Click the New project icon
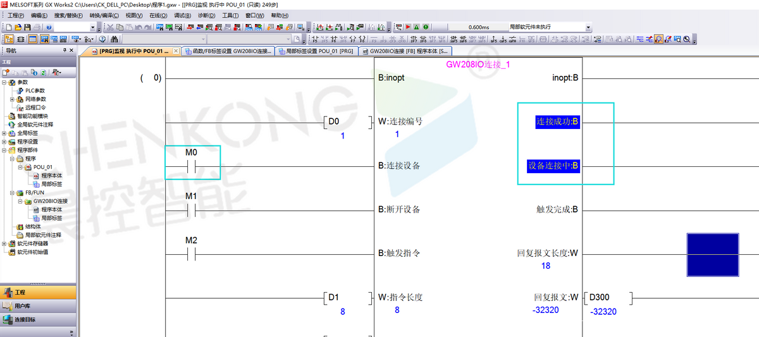Image resolution: width=759 pixels, height=337 pixels. pyautogui.click(x=8, y=27)
